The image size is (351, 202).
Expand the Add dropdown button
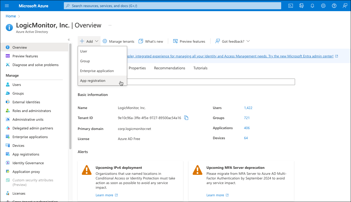coord(89,41)
